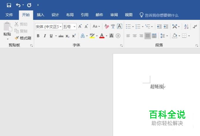Repeat the last action with redo icon
Viewport: 200px width, 136px height.
click(x=29, y=5)
